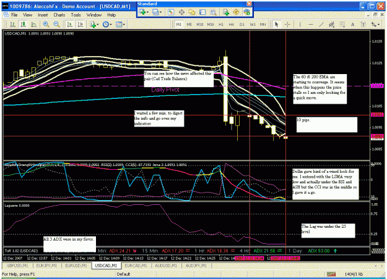
Task: Click the Periods clock icon
Action: (x=106, y=24)
